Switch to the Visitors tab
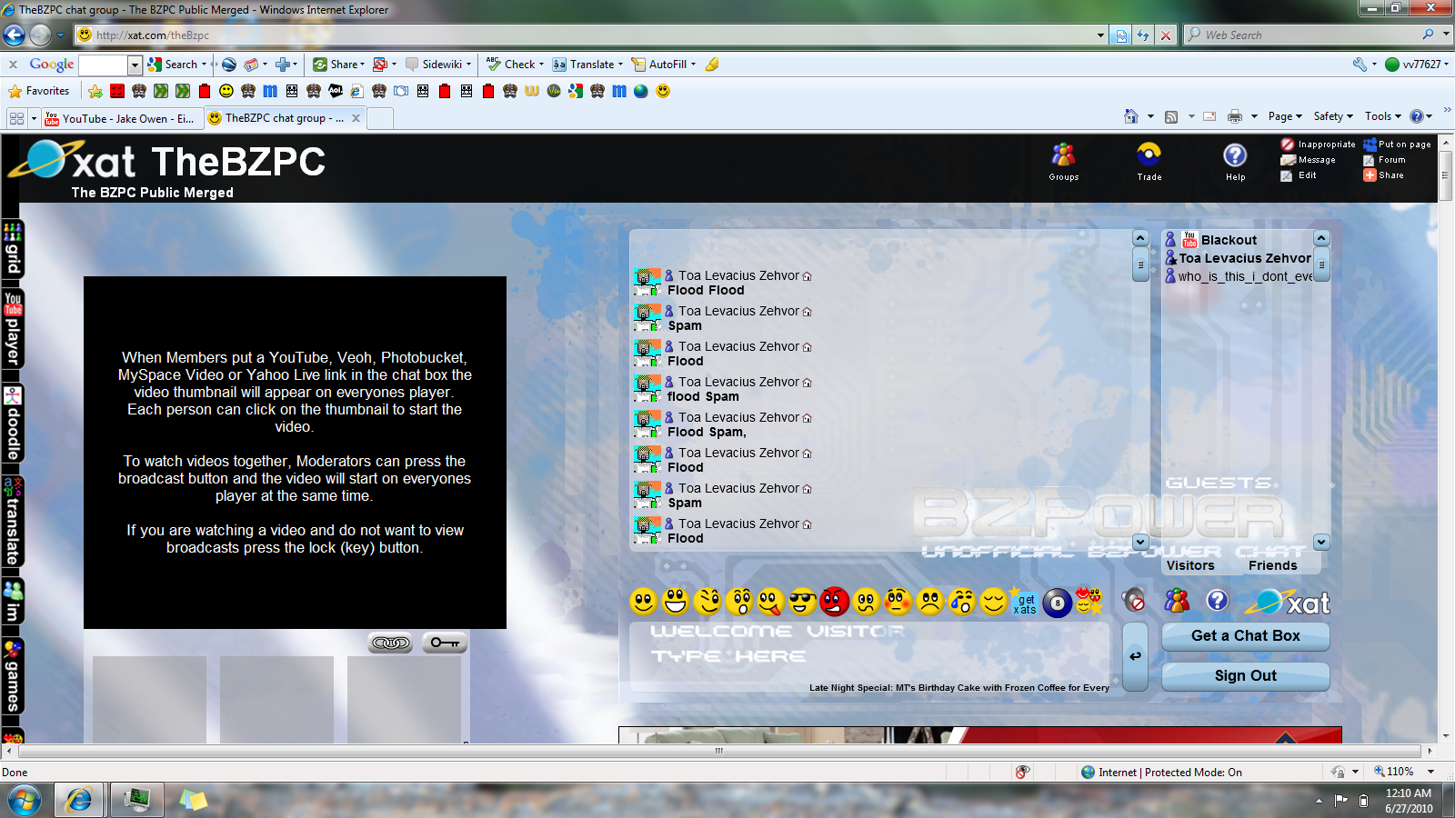Image resolution: width=1455 pixels, height=818 pixels. 1190,565
